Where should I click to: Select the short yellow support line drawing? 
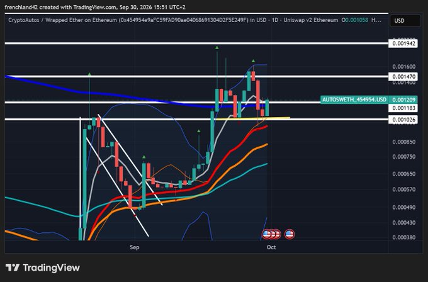[253, 118]
